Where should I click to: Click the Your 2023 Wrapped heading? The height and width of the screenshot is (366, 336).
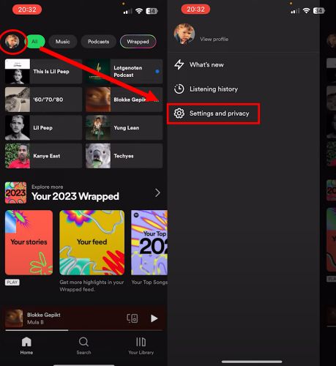(x=75, y=196)
